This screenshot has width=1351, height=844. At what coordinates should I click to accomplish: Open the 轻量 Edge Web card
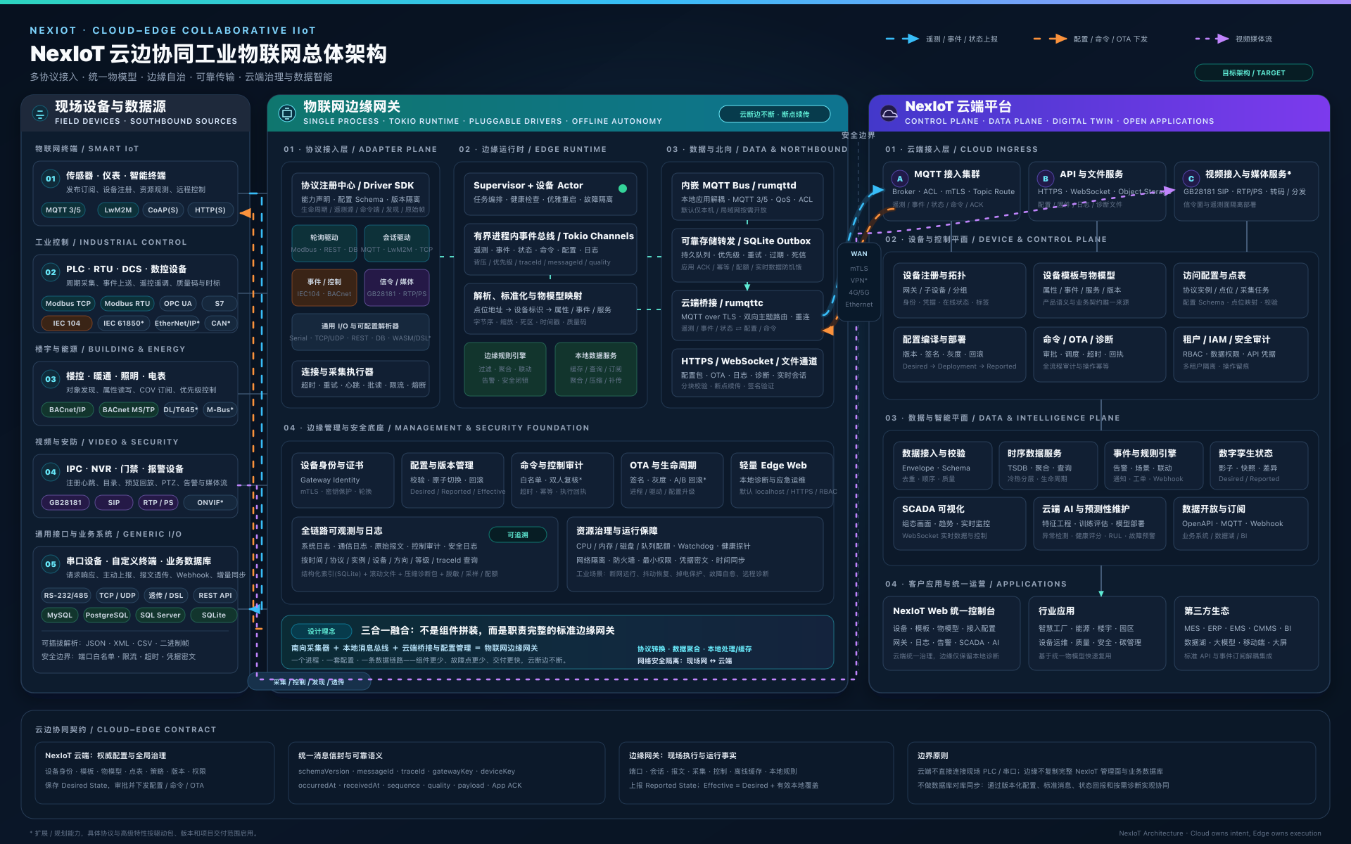point(782,480)
